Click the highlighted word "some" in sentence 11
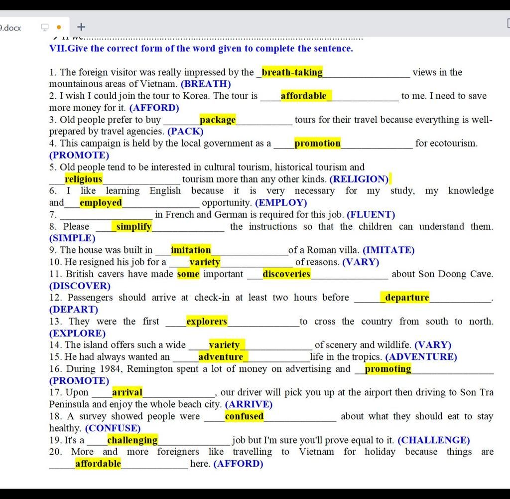The width and height of the screenshot is (510, 499). [188, 274]
